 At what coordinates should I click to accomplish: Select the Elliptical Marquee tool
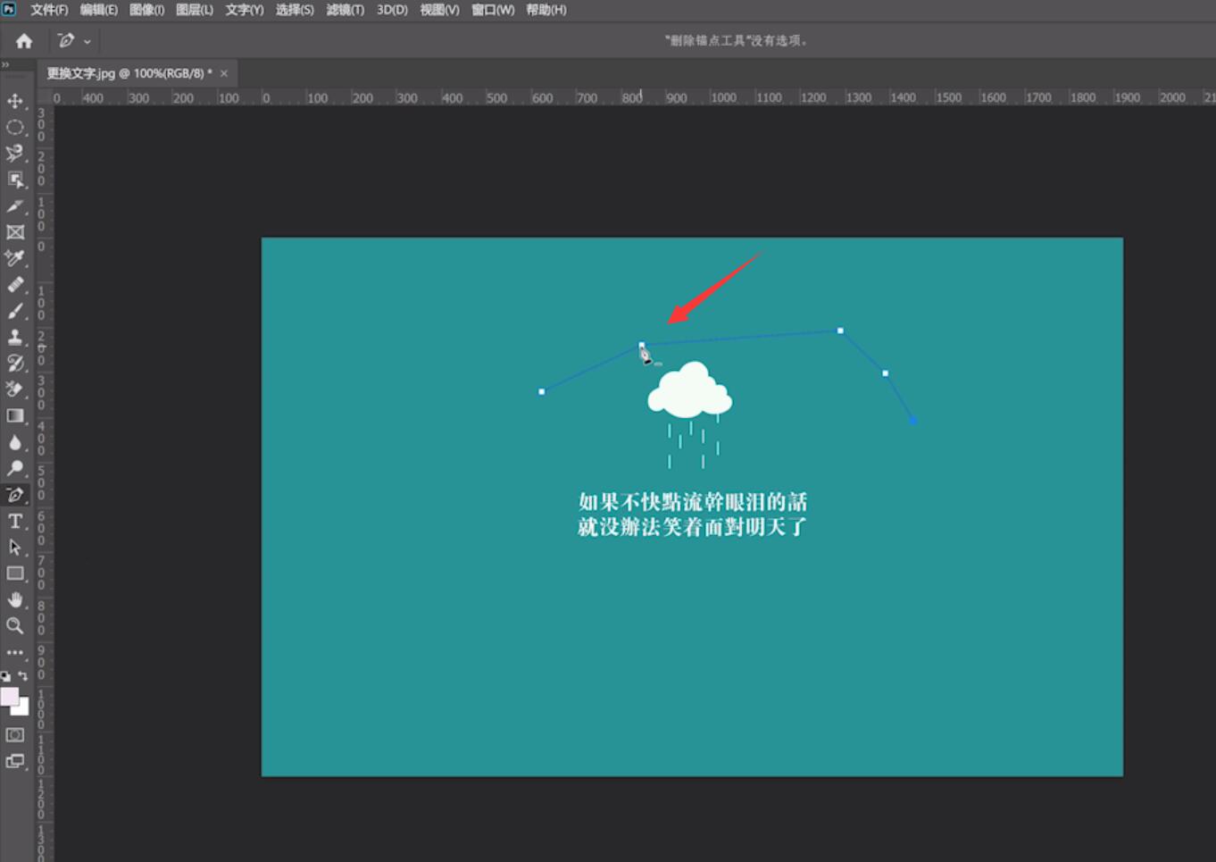pyautogui.click(x=15, y=128)
